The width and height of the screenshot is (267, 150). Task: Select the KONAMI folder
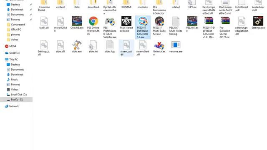(126, 4)
